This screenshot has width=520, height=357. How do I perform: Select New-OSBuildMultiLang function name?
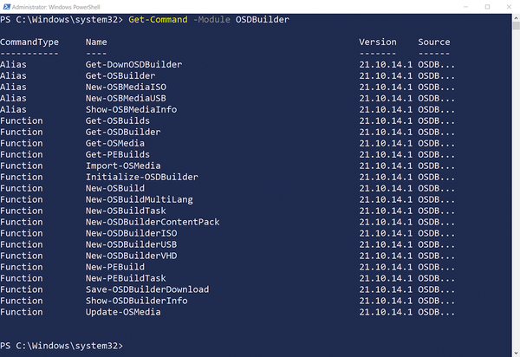(x=140, y=199)
